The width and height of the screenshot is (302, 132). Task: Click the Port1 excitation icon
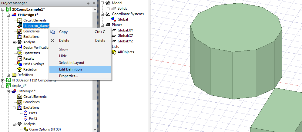tap(25, 113)
